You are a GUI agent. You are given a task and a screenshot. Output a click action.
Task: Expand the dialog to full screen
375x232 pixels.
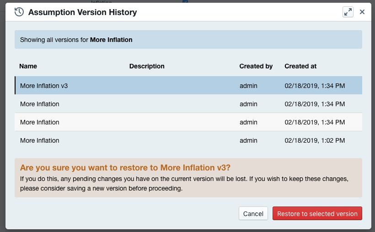click(x=348, y=12)
